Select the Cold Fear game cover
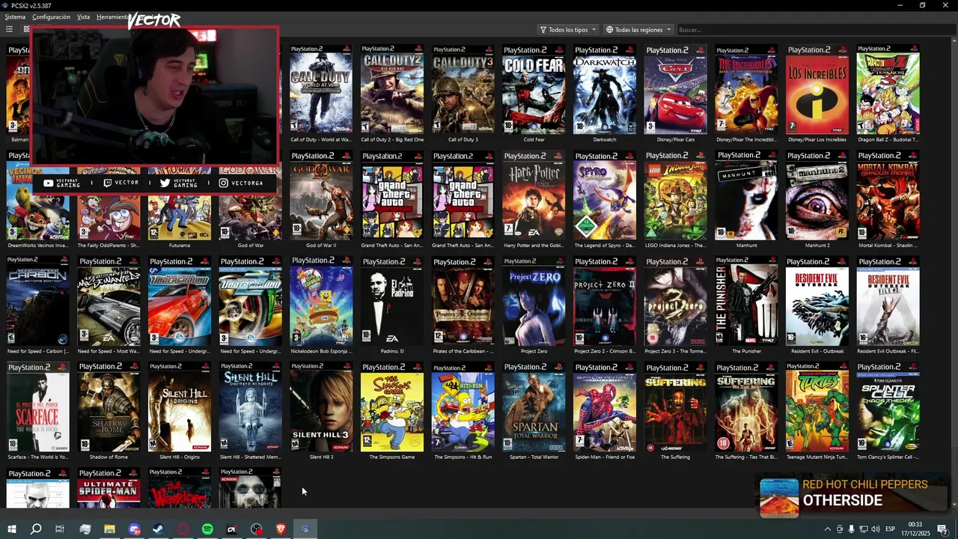958x539 pixels. (534, 90)
